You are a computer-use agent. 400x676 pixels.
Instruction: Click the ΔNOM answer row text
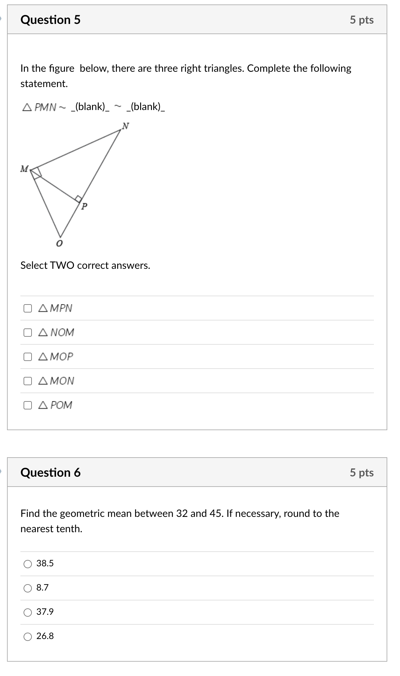point(57,333)
